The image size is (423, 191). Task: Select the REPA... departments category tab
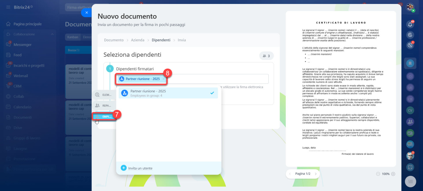[x=104, y=106]
